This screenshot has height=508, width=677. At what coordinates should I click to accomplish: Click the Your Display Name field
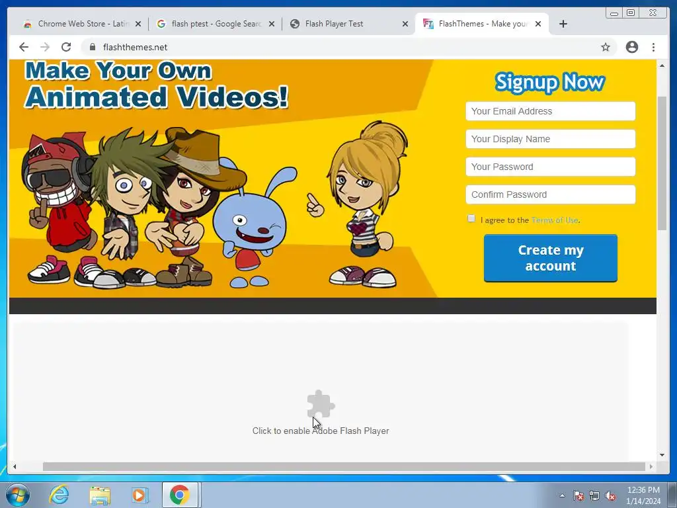[551, 139]
